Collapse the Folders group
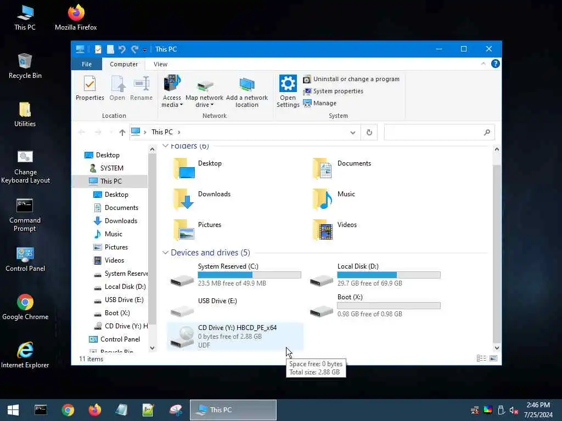The height and width of the screenshot is (421, 562). point(165,146)
